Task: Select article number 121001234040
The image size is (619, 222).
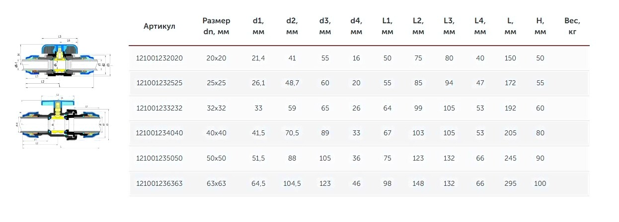Action: click(159, 133)
